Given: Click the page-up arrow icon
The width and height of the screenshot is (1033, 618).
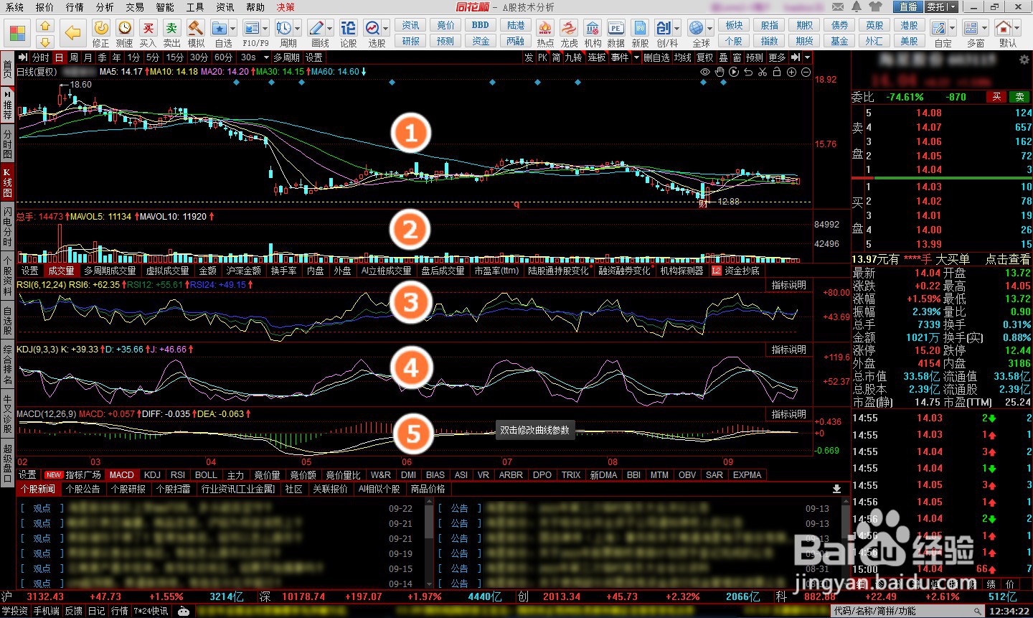Looking at the screenshot, I should (46, 25).
